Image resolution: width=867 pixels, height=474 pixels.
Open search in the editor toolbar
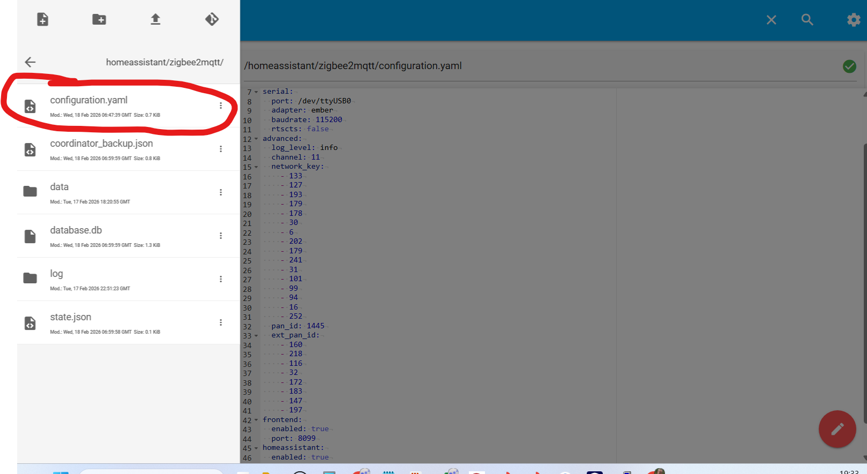tap(807, 20)
